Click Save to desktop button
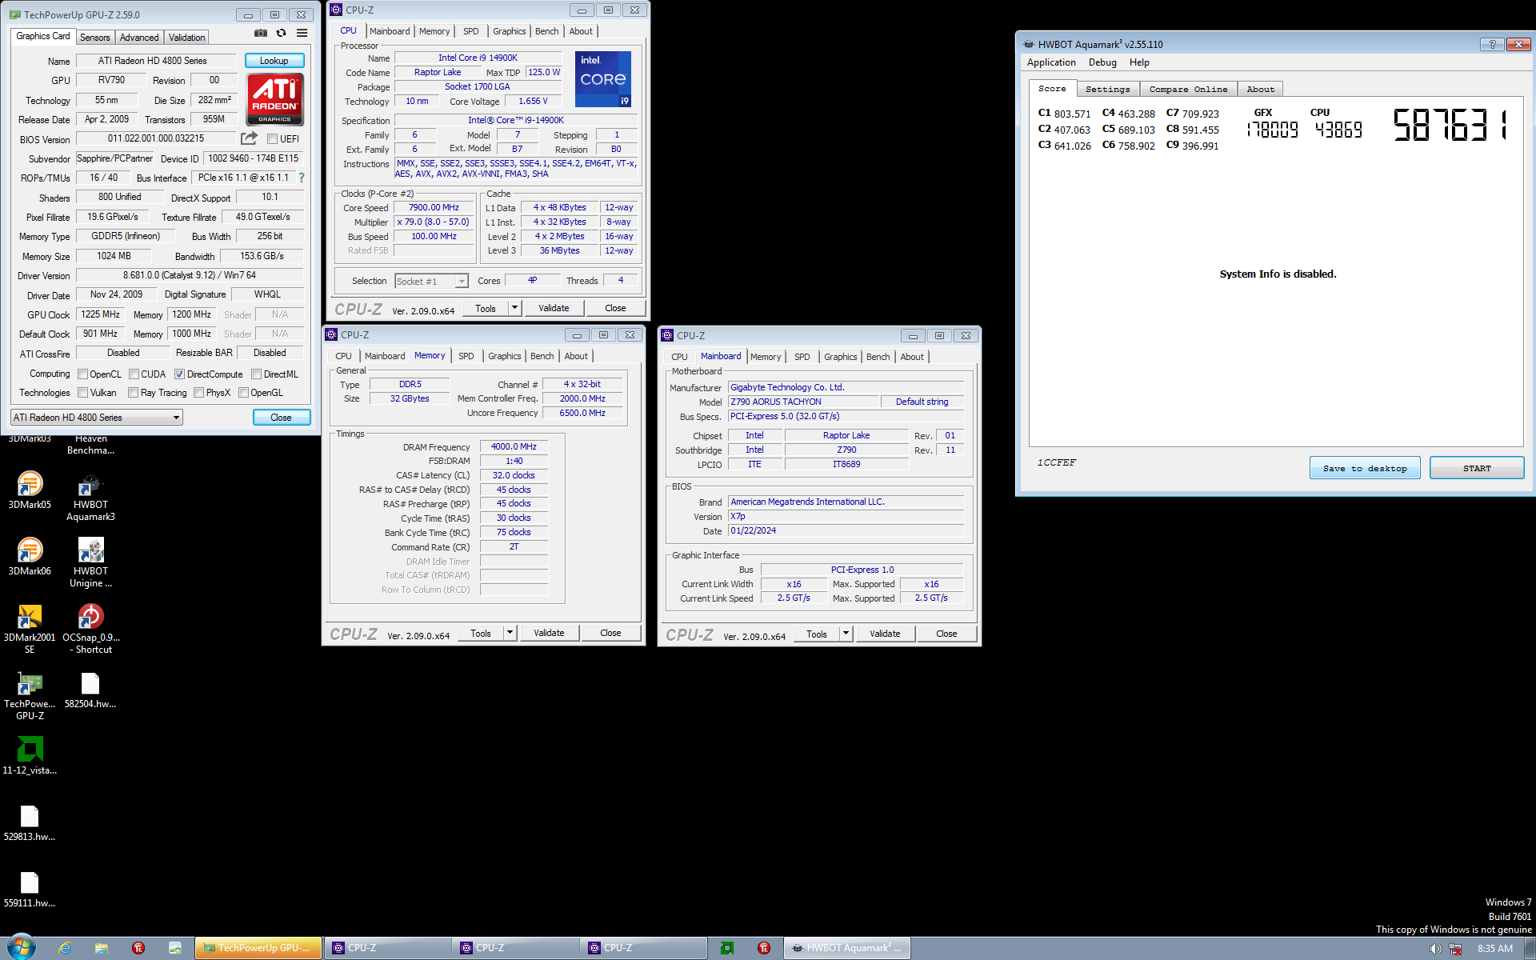Image resolution: width=1536 pixels, height=960 pixels. point(1365,468)
